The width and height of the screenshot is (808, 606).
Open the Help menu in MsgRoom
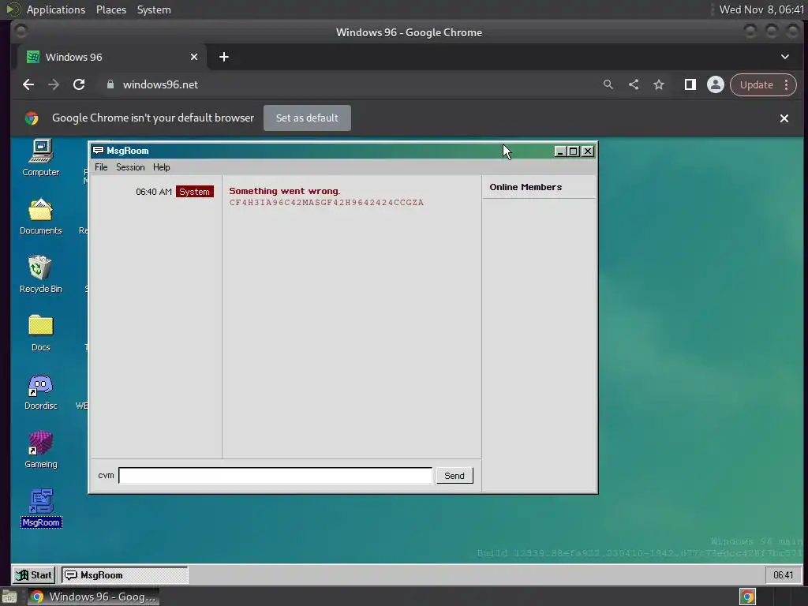(161, 167)
